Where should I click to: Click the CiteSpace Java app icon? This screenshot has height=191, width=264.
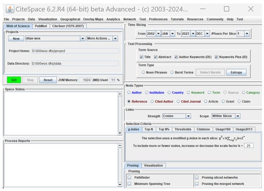[10, 9]
